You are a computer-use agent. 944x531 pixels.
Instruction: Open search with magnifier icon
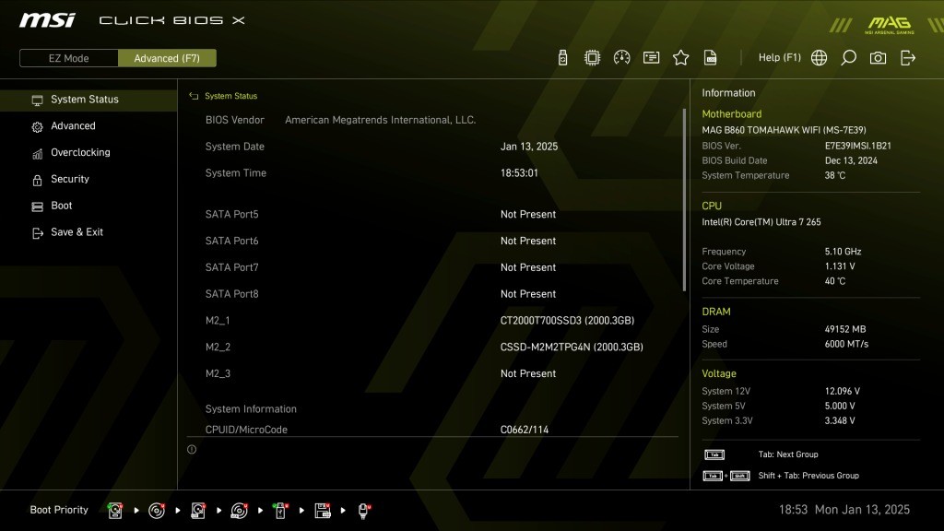848,58
